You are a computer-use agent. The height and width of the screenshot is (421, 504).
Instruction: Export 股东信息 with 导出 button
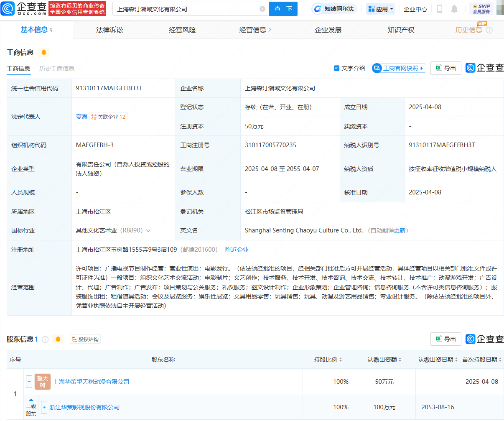(446, 339)
